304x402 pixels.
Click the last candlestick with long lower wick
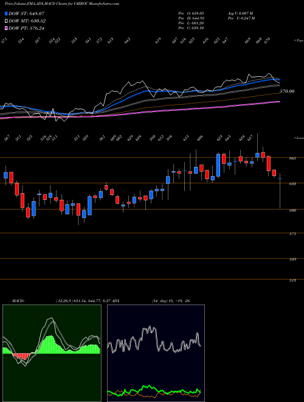pos(280,191)
